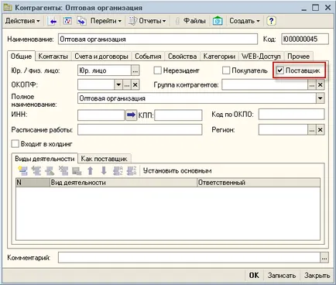Click the move down arrow icon
Viewport: 336px width, 285px height.
coord(104,171)
